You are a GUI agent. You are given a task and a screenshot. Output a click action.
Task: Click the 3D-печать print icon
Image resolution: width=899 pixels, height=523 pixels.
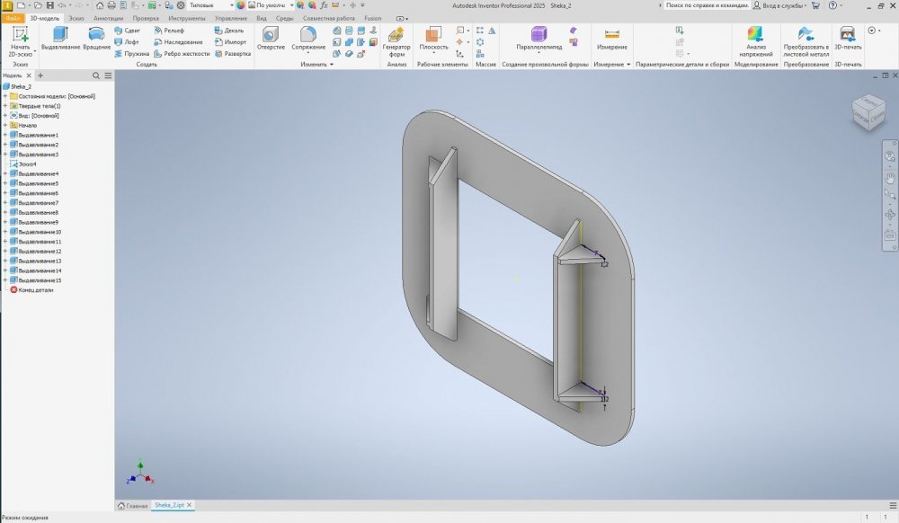(x=847, y=38)
